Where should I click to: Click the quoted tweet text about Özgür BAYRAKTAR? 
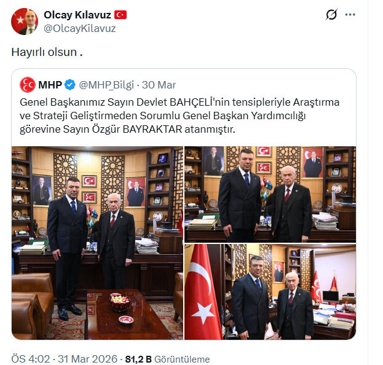(x=180, y=116)
